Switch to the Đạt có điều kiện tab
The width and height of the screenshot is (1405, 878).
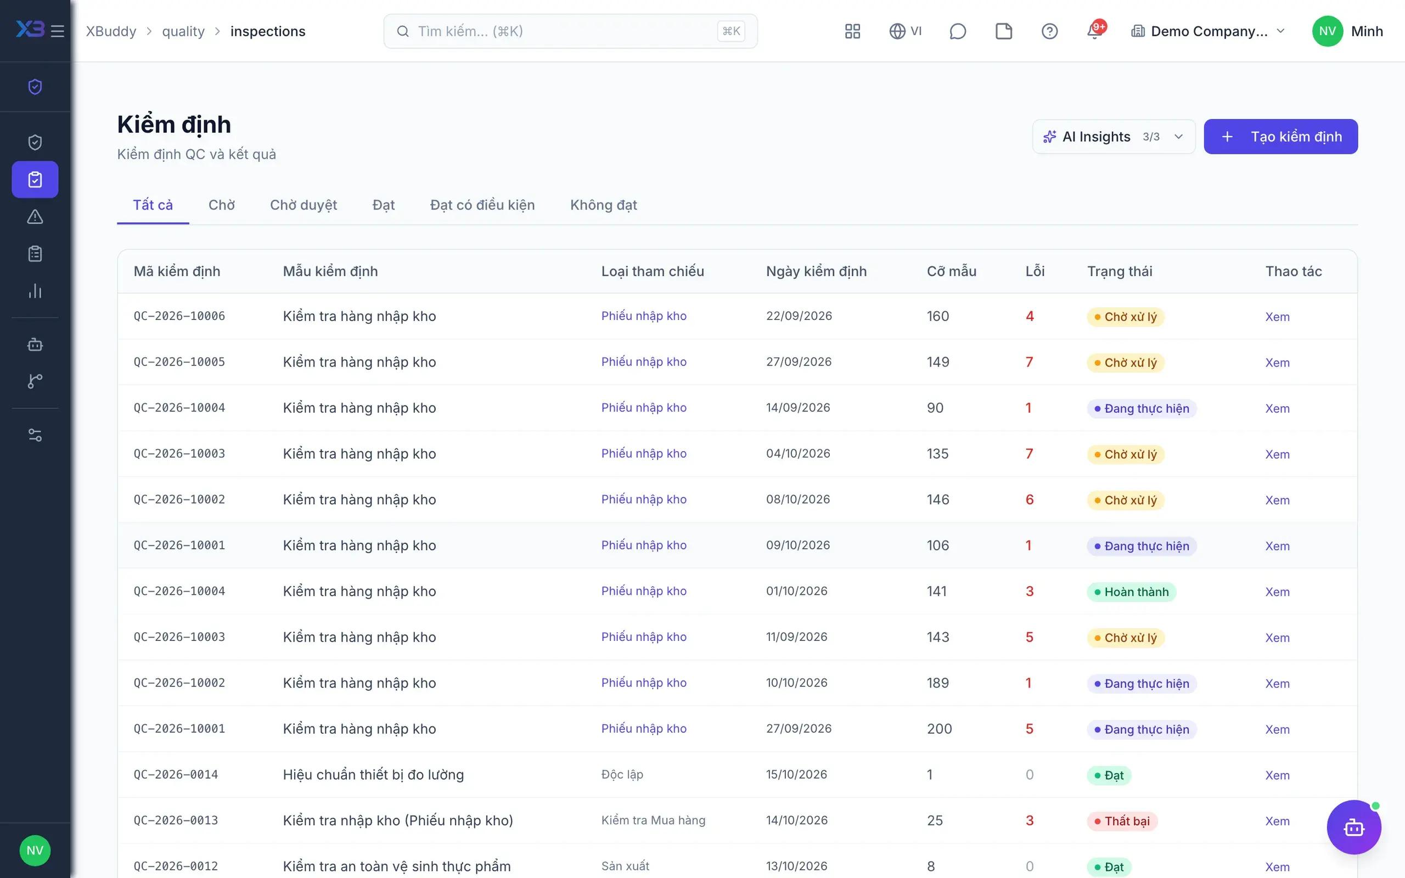pyautogui.click(x=482, y=205)
